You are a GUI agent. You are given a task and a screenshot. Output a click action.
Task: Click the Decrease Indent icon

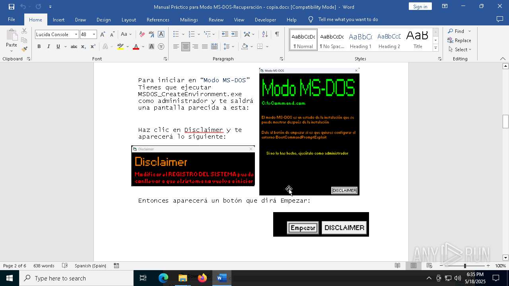click(225, 35)
